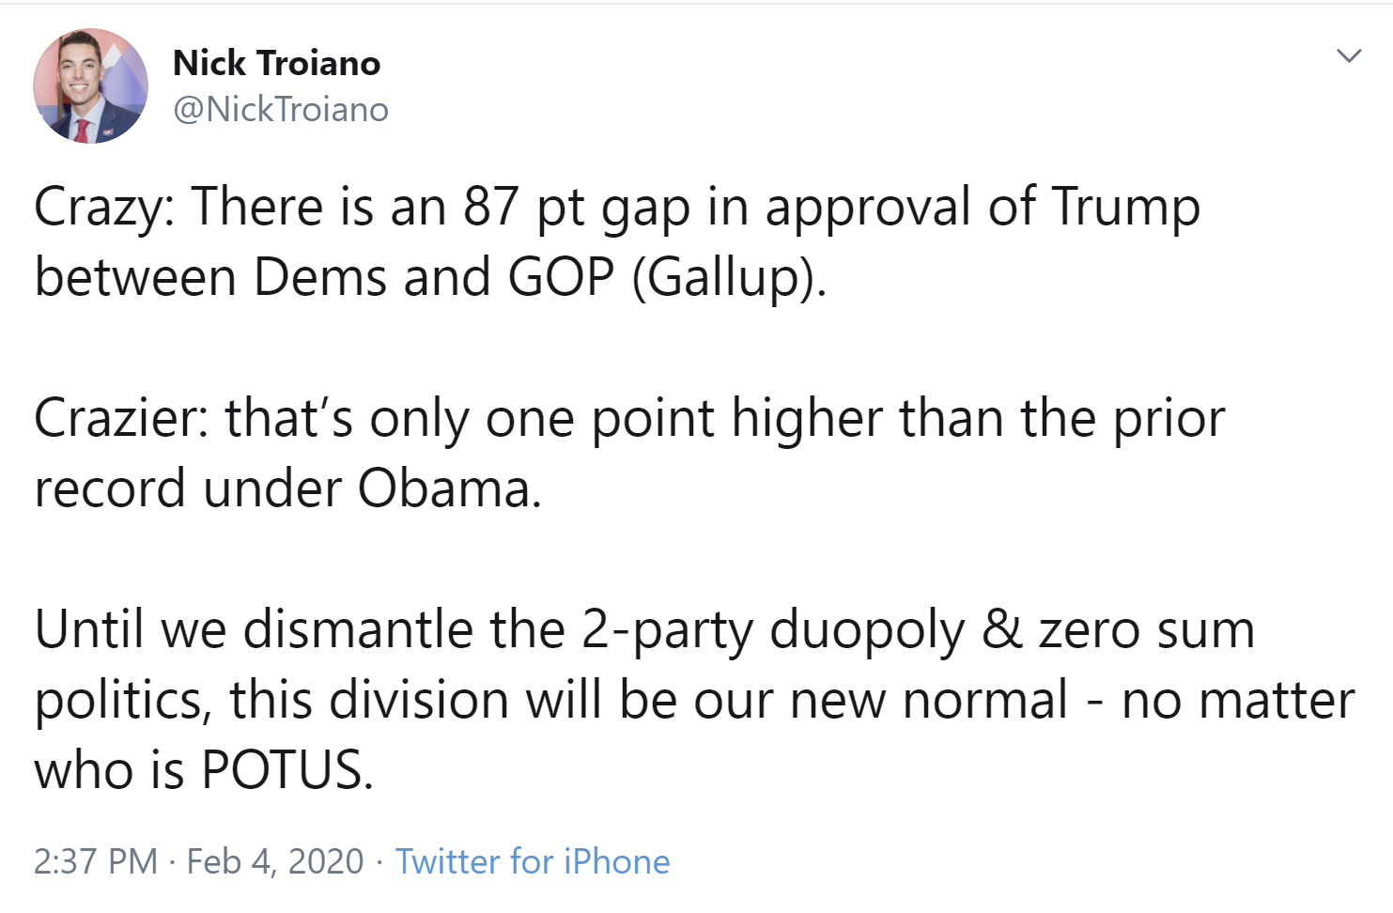Click the 2:37 PM timestamp

click(96, 861)
